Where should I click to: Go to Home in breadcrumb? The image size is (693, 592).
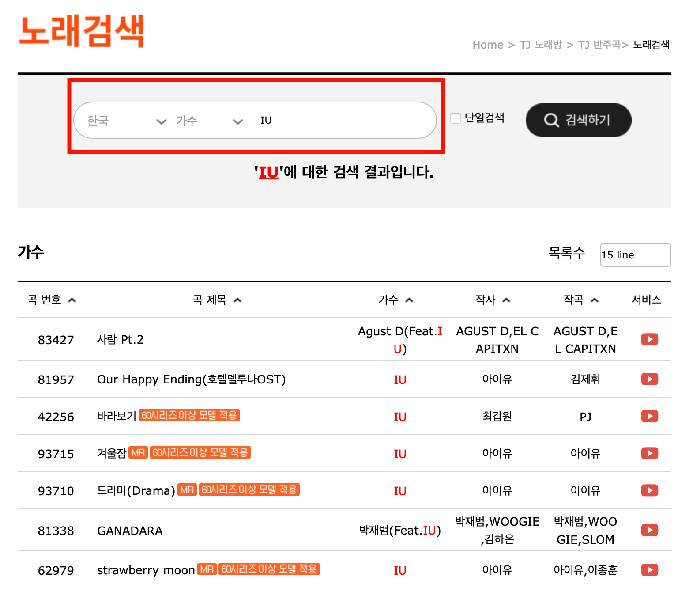click(x=487, y=45)
